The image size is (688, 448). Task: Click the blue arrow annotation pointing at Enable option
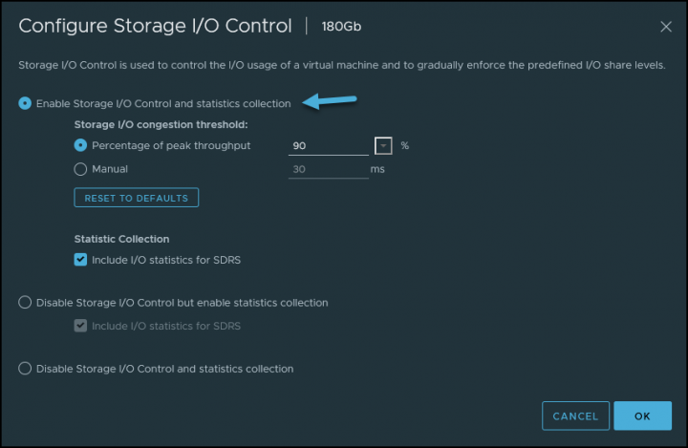point(330,101)
